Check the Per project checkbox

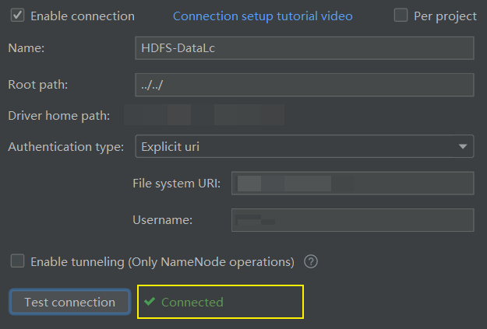[401, 16]
